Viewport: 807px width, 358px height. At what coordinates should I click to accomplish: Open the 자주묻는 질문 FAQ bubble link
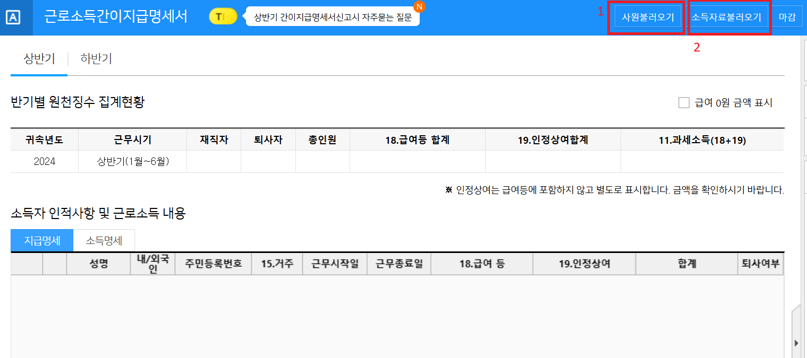[x=333, y=17]
